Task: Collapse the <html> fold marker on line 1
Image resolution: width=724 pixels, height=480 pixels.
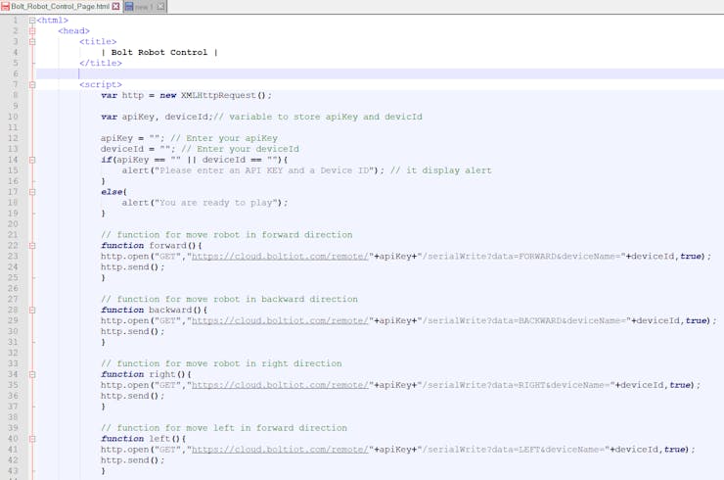Action: pyautogui.click(x=32, y=21)
